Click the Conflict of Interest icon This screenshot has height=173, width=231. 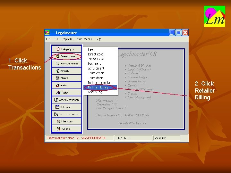tap(56, 114)
